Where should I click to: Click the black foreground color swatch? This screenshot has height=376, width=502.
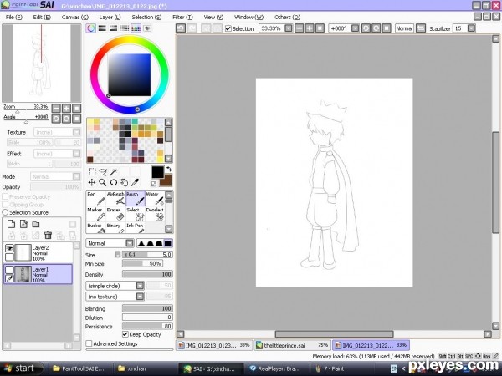point(157,172)
